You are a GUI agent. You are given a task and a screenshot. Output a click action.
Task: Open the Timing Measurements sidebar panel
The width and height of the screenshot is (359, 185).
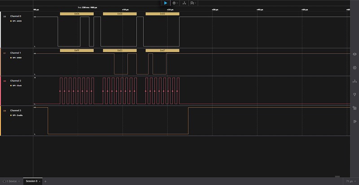(x=355, y=80)
